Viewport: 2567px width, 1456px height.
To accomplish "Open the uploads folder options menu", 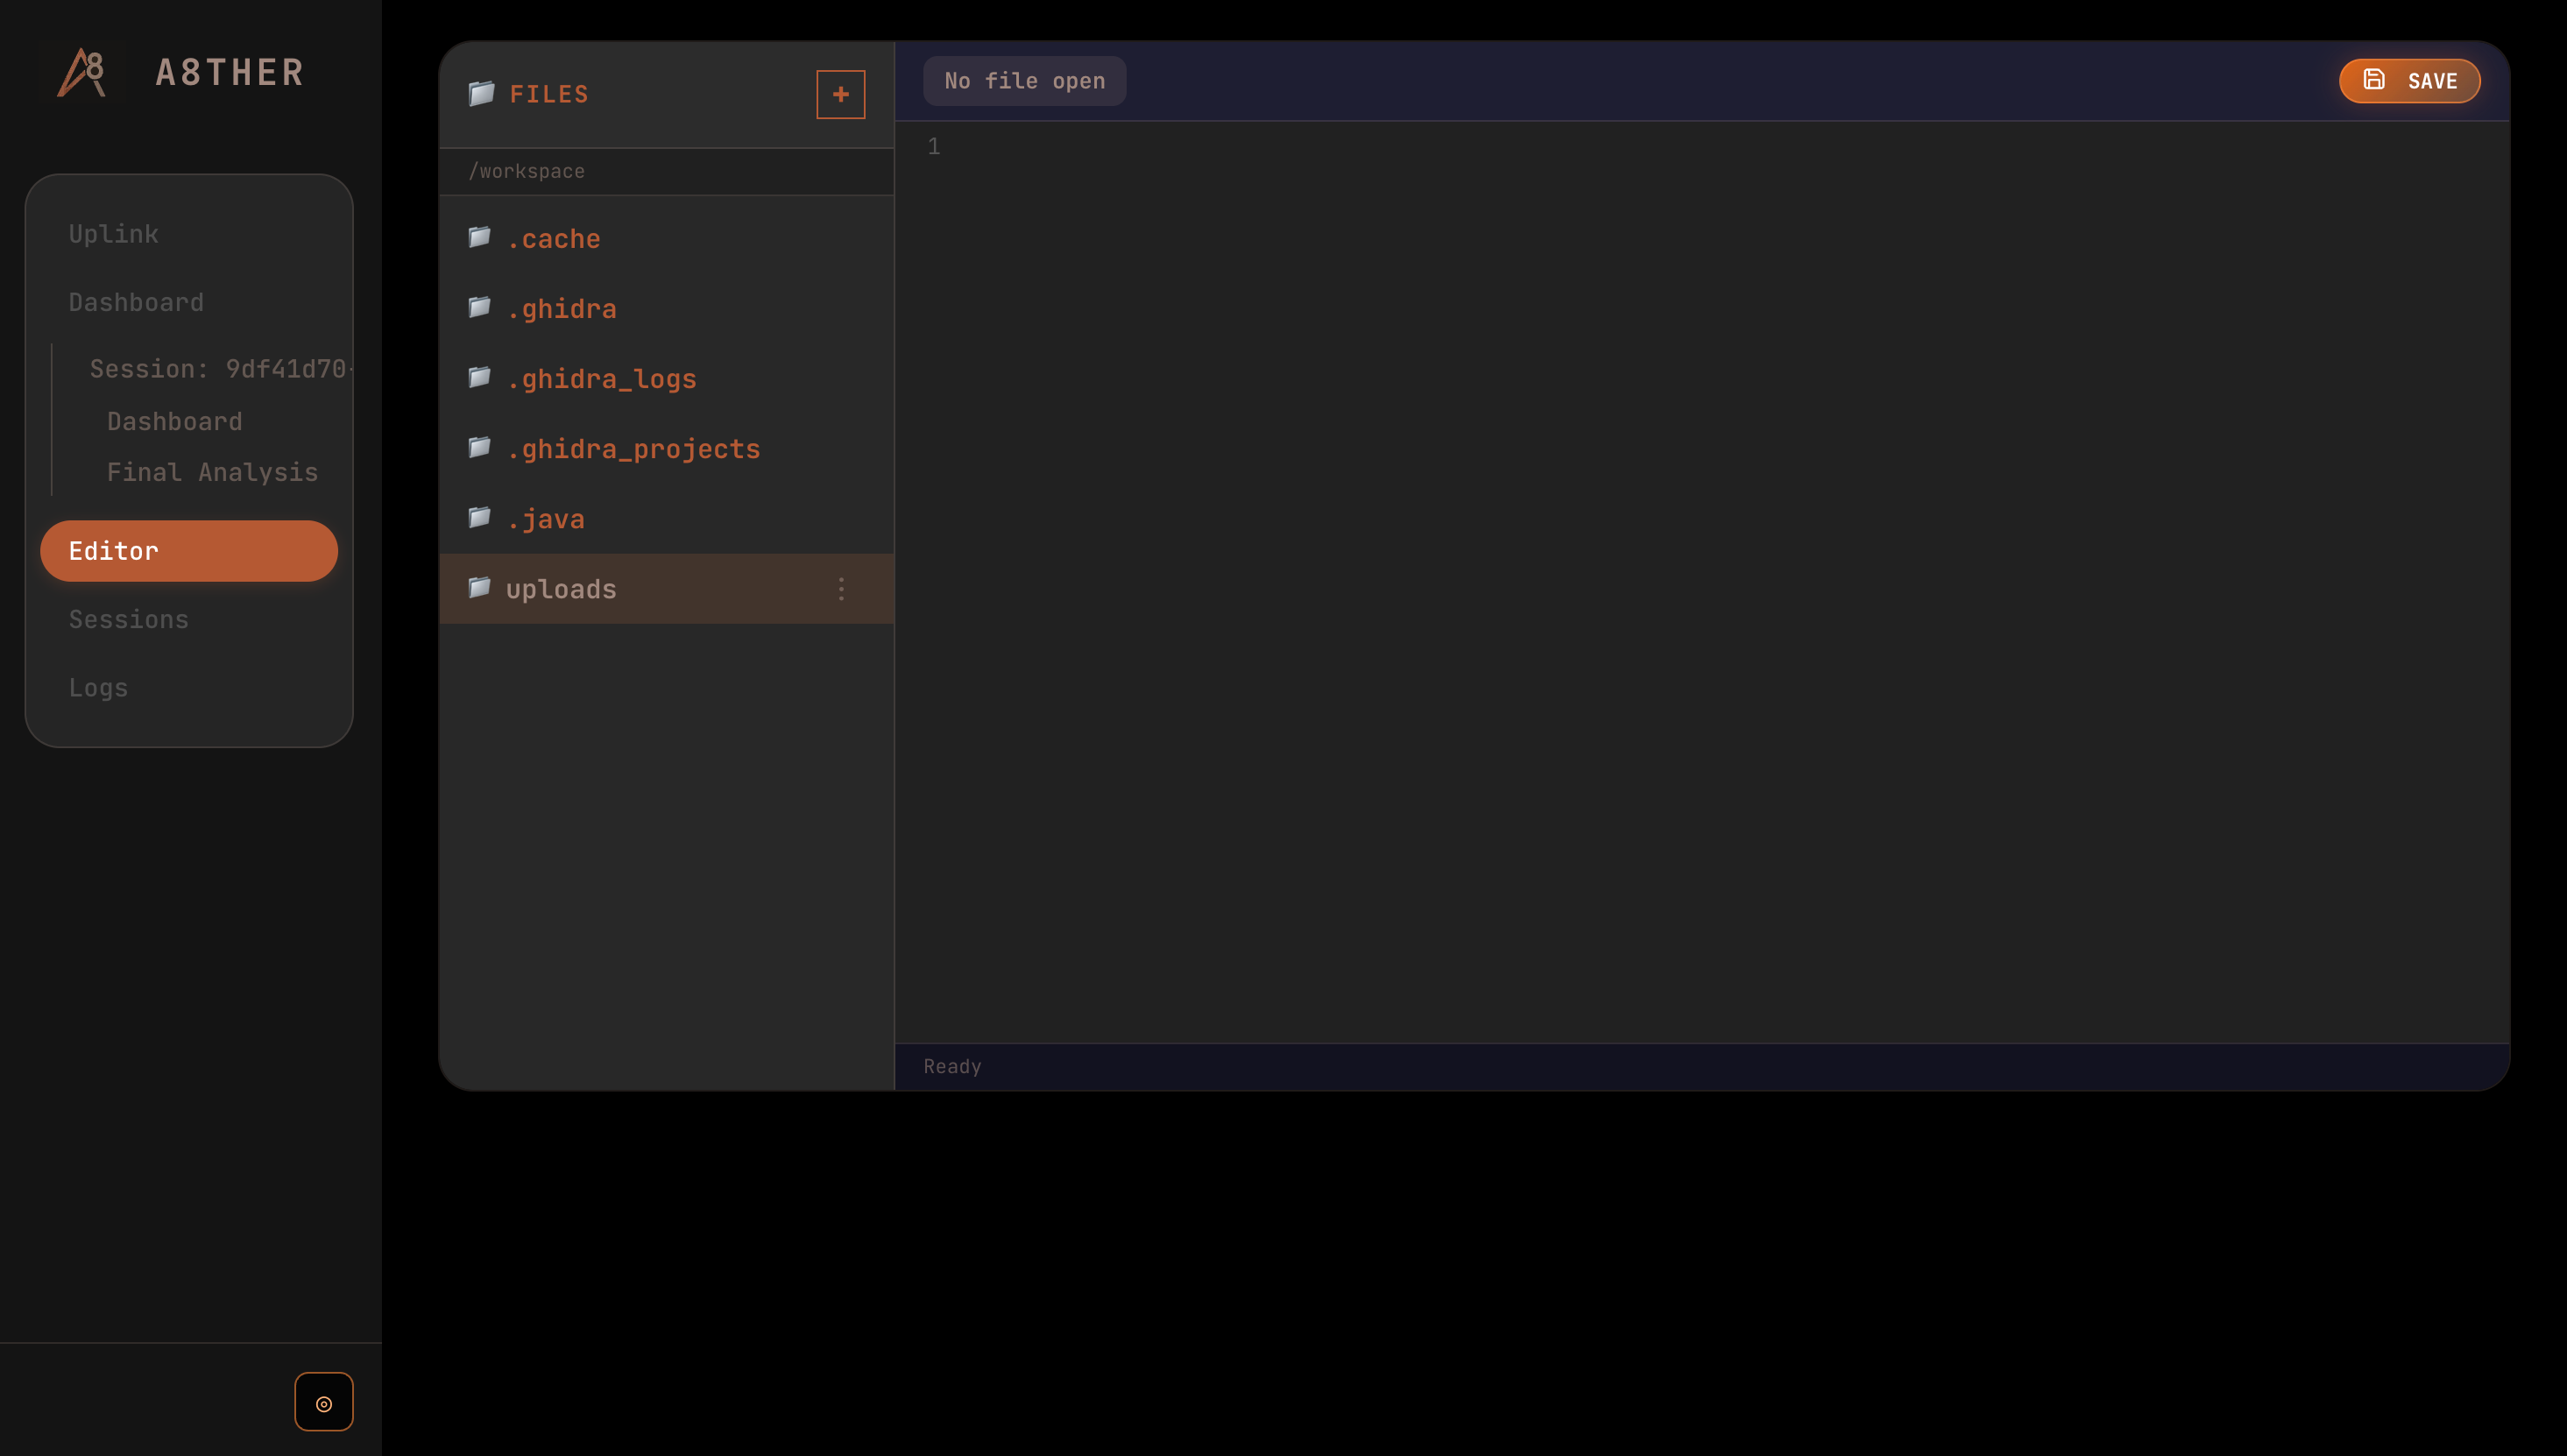I will coord(841,589).
